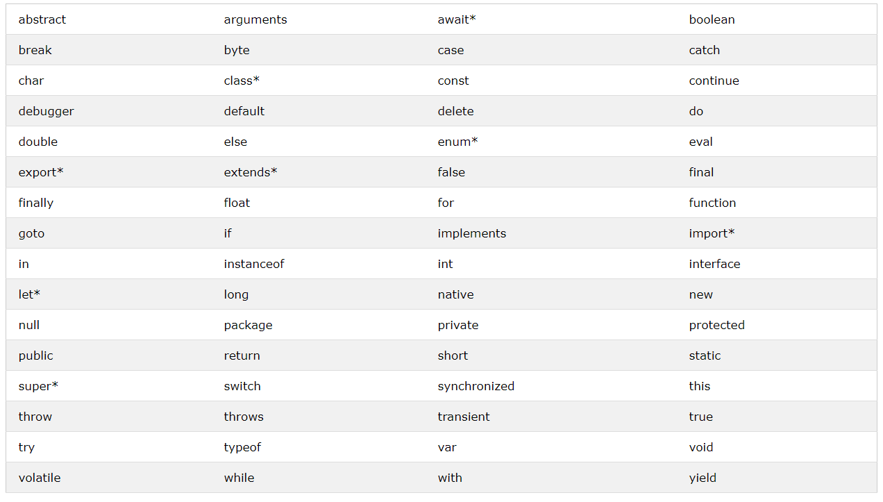Click the "yield" table cell
883x502 pixels.
tap(703, 478)
